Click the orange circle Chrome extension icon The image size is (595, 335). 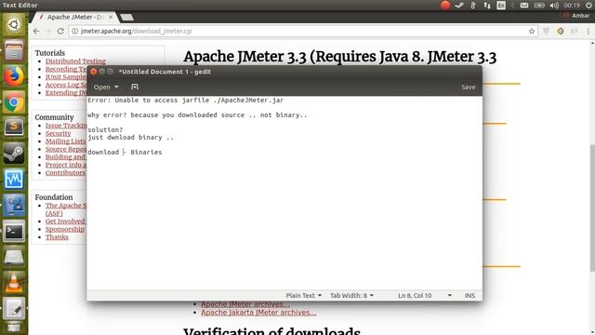pos(560,31)
